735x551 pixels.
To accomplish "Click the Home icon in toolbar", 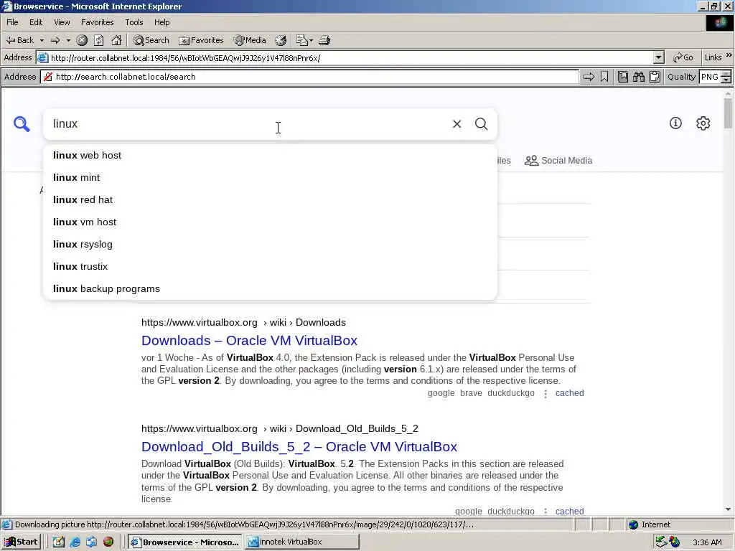I will coord(116,40).
